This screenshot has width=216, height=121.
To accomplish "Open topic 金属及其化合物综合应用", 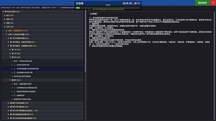I will [x=42, y=99].
